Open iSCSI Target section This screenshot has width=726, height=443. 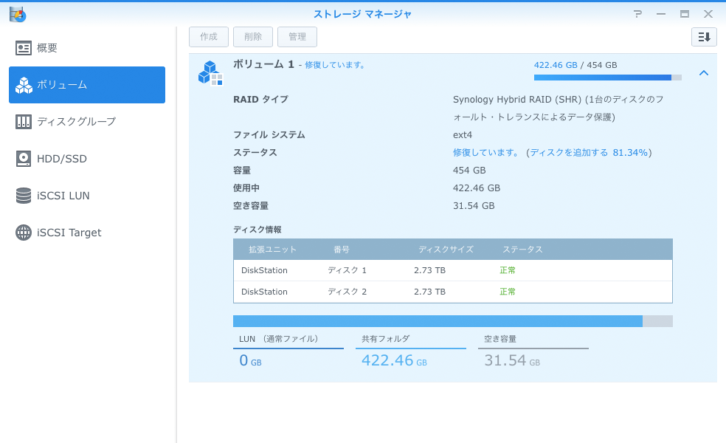(87, 233)
